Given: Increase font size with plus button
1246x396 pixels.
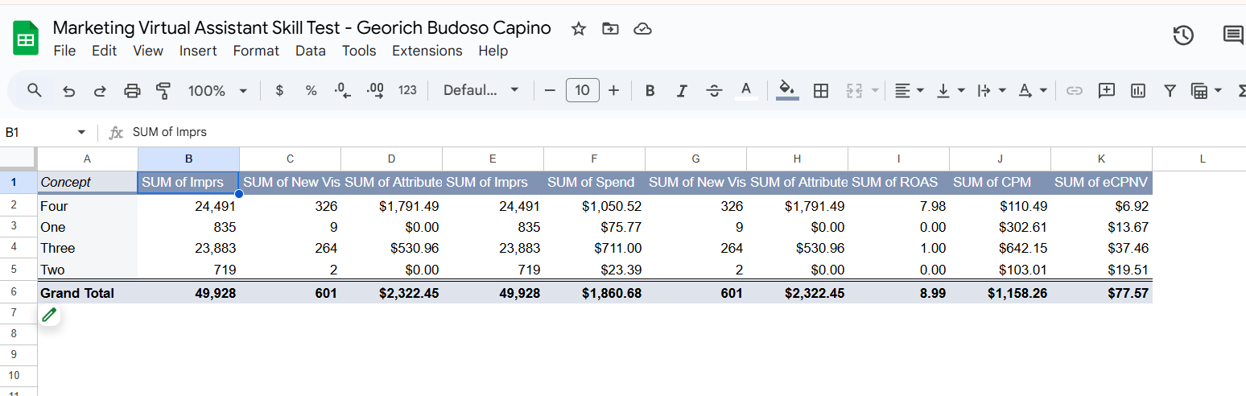Looking at the screenshot, I should 613,91.
